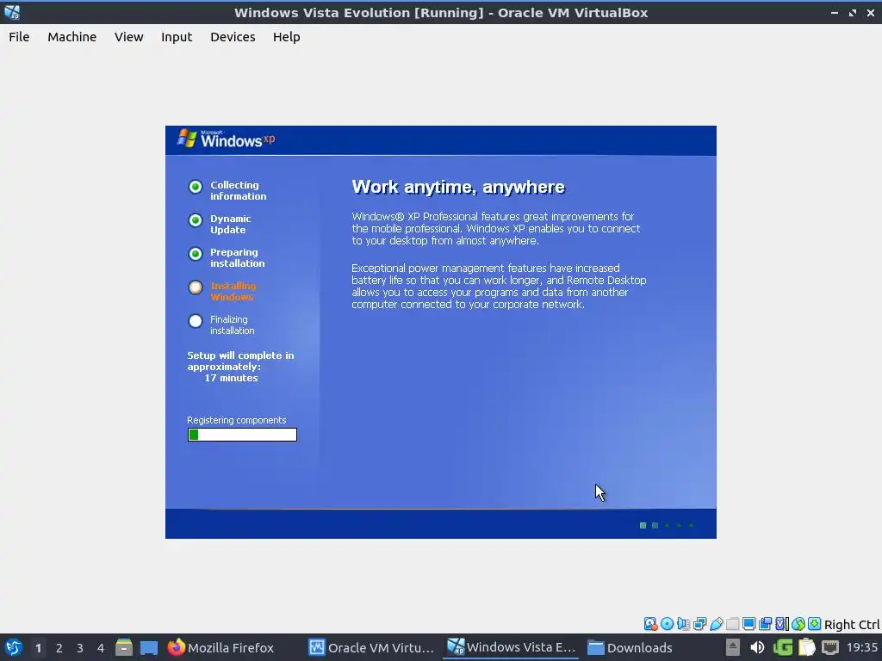Screen dimensions: 882x661
Task: Click the Installing Windows step bullet
Action: point(196,287)
